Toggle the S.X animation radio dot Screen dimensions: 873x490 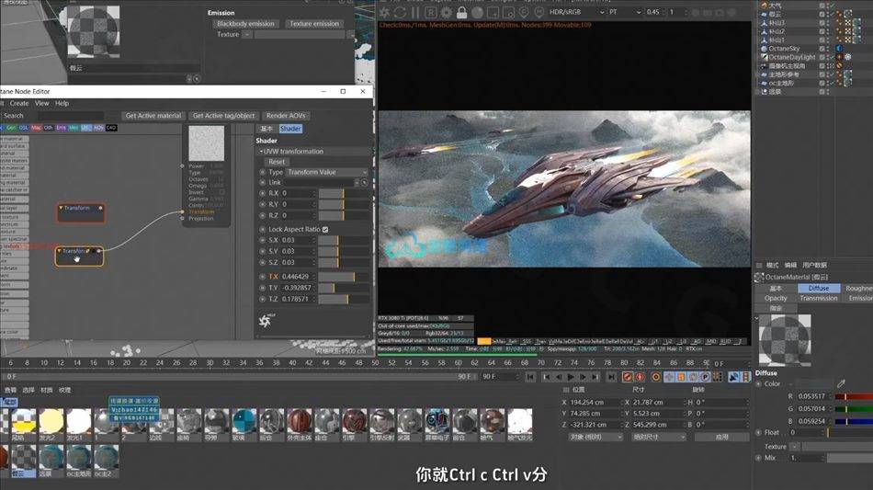click(x=262, y=240)
